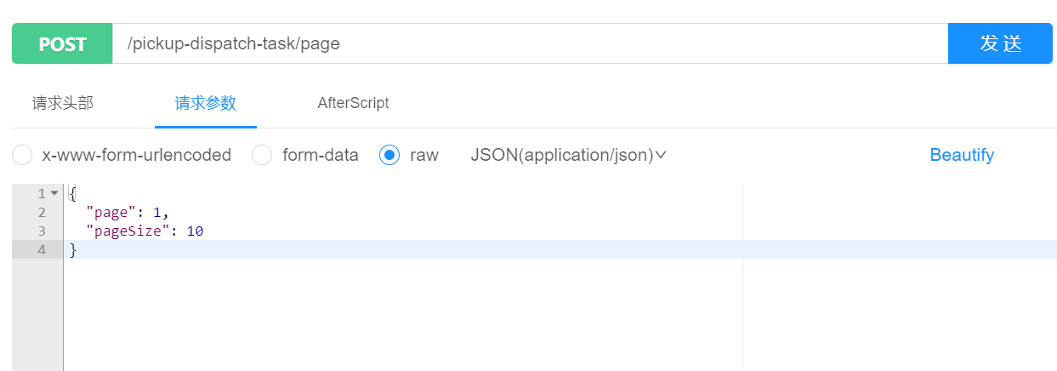Screen dimensions: 1057x371
Task: Collapse the JSON block fold arrow on line 1
Action: (x=54, y=193)
